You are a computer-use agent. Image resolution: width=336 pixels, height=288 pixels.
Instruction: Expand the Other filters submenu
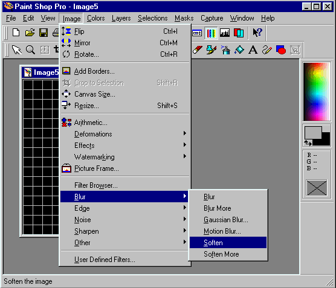pyautogui.click(x=125, y=243)
